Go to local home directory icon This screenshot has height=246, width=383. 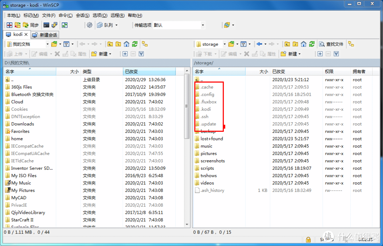pos(127,44)
